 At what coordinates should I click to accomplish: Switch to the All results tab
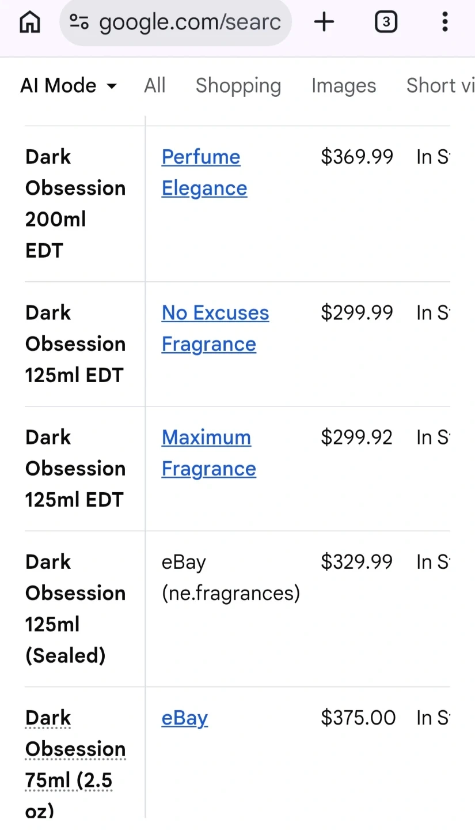coord(155,86)
